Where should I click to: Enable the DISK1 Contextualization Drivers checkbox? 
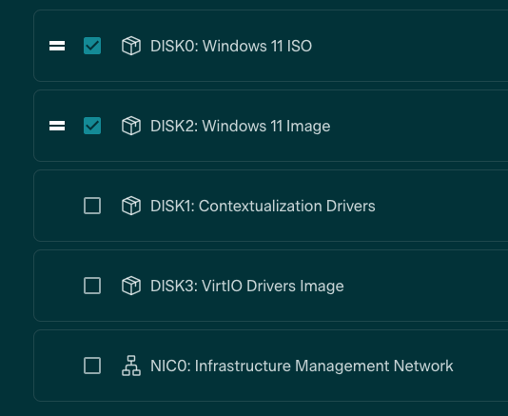(92, 206)
